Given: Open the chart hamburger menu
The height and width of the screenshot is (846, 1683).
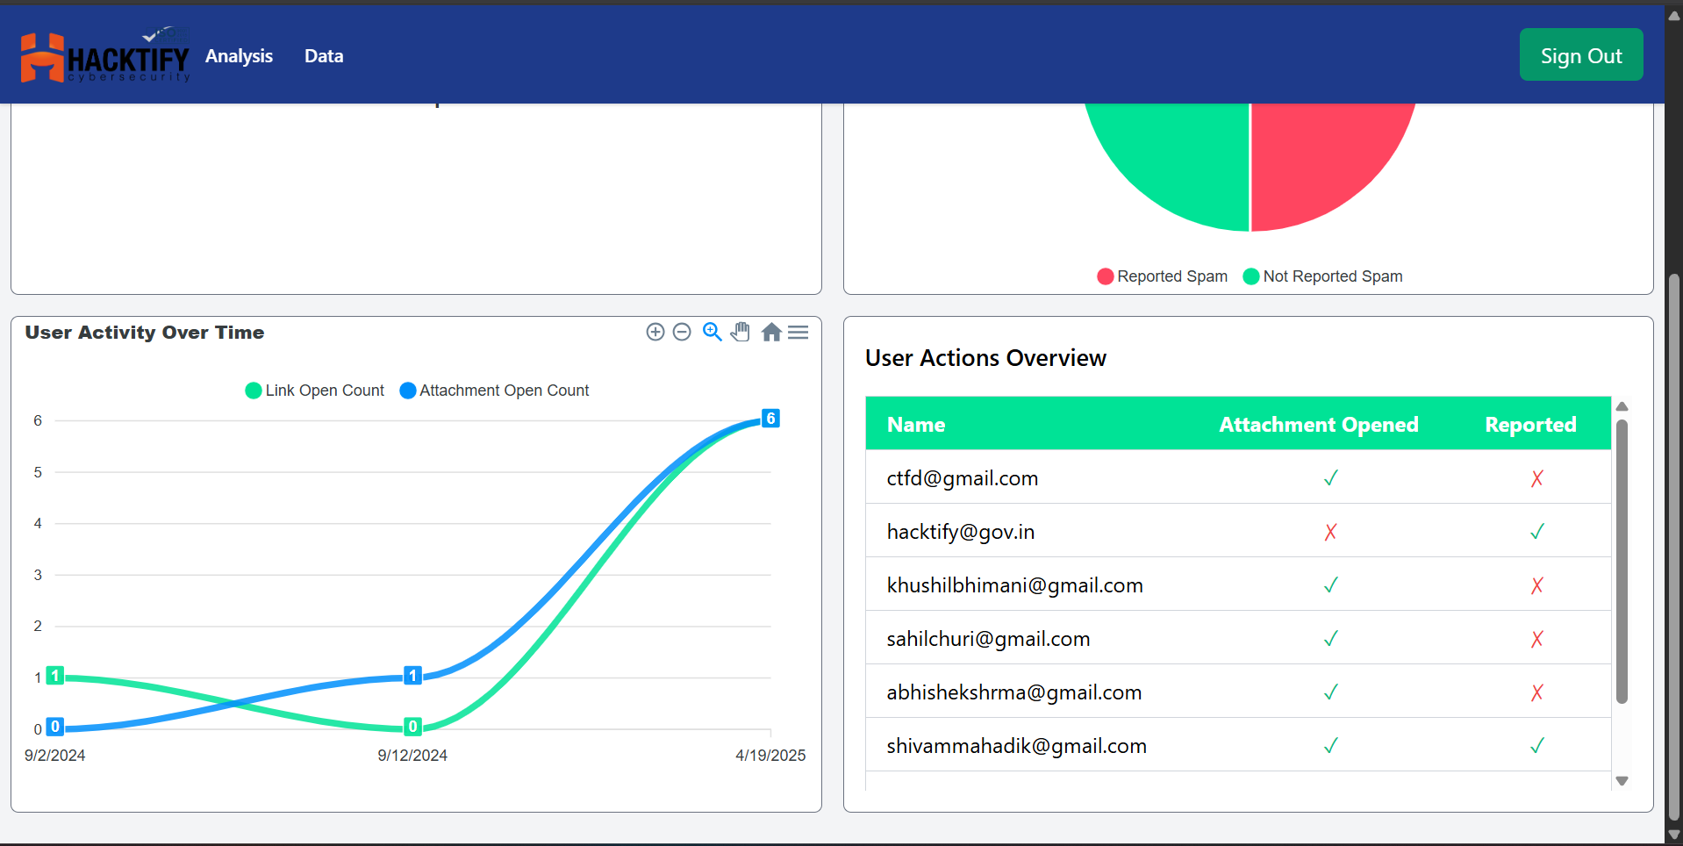Looking at the screenshot, I should (x=799, y=332).
